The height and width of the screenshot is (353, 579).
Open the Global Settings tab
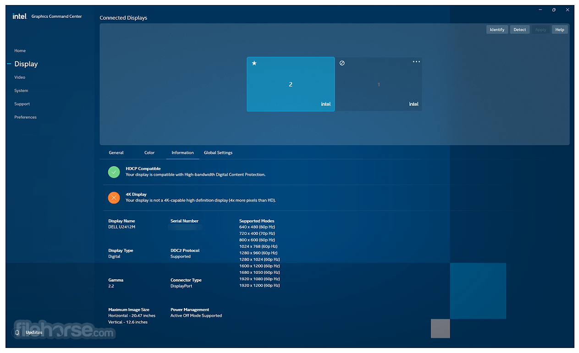218,153
